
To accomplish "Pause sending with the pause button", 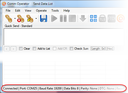I will point(63,18).
